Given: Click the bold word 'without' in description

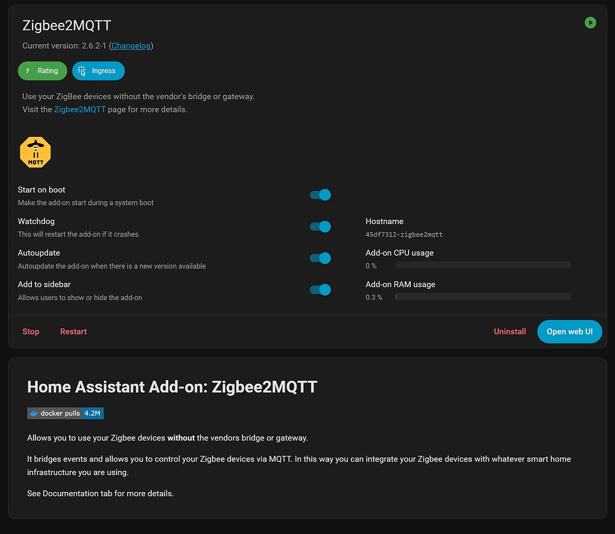Looking at the screenshot, I should pyautogui.click(x=181, y=438).
